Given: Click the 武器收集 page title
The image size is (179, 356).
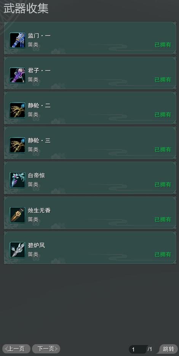Looking at the screenshot, I should point(26,9).
